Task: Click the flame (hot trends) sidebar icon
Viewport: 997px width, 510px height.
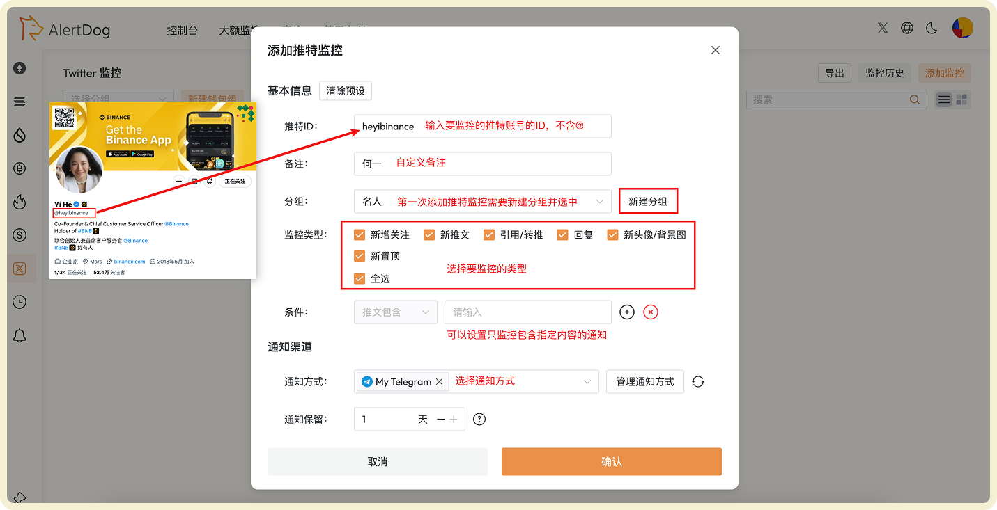Action: click(x=20, y=202)
